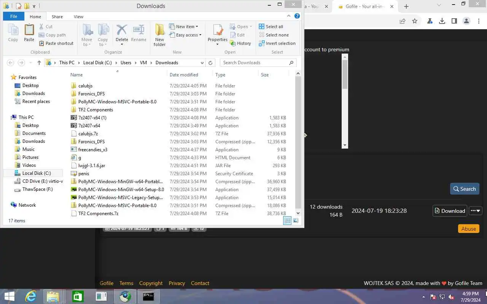Select the TF2 Components.7z file
This screenshot has width=487, height=304.
(98, 214)
